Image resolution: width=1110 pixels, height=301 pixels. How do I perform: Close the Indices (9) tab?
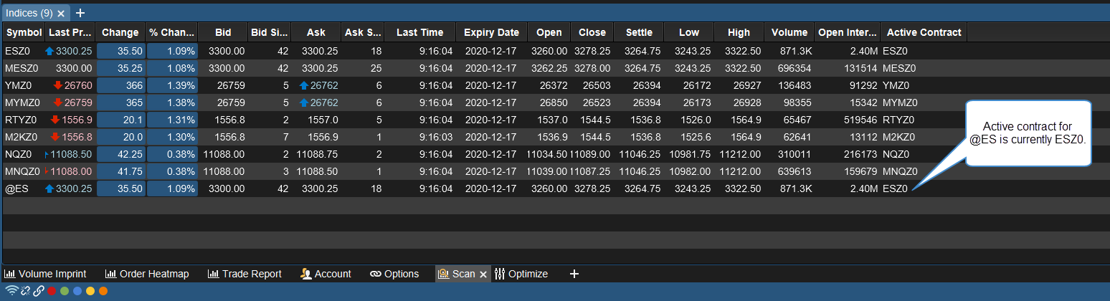click(62, 14)
